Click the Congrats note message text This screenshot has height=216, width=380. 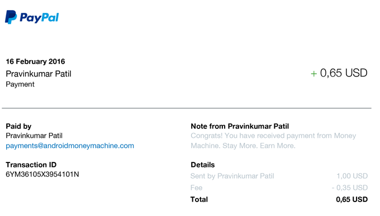pyautogui.click(x=273, y=141)
